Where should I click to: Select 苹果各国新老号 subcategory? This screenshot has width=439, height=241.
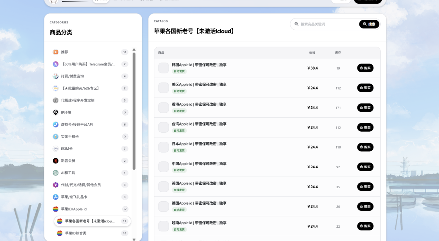point(92,221)
